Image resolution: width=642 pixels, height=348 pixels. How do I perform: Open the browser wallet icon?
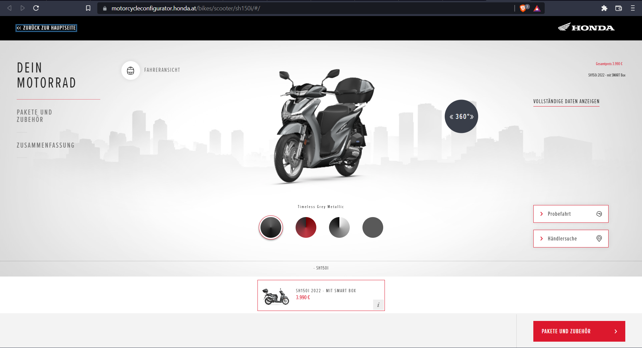point(619,8)
